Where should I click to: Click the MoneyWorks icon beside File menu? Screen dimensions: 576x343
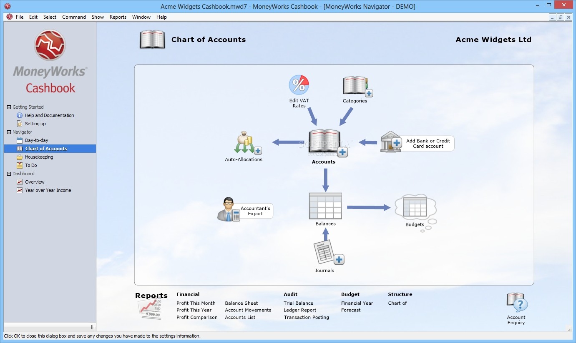point(10,17)
